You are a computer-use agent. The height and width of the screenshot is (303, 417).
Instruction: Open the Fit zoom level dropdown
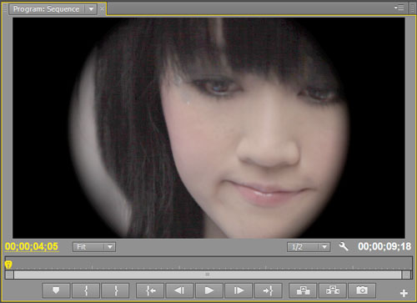pyautogui.click(x=94, y=247)
